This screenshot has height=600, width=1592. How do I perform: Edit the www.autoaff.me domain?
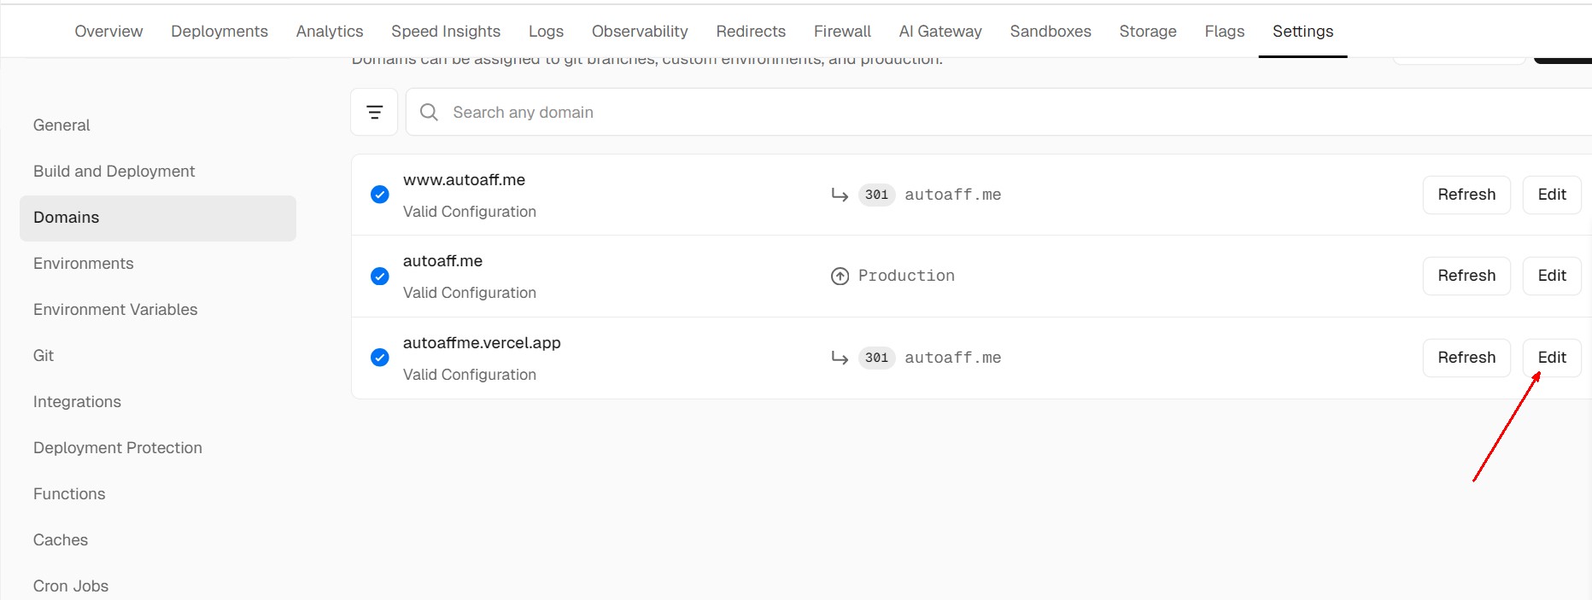click(1552, 195)
